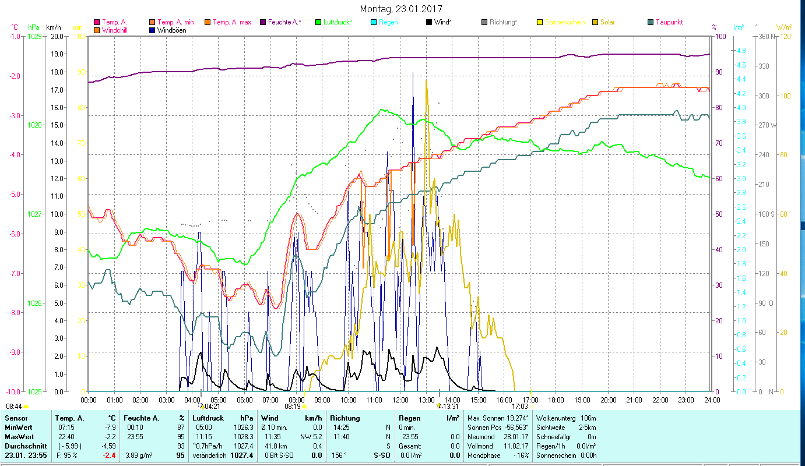Click the Neumond date 28.01.17
Screen dimensions: 805x466
click(516, 436)
